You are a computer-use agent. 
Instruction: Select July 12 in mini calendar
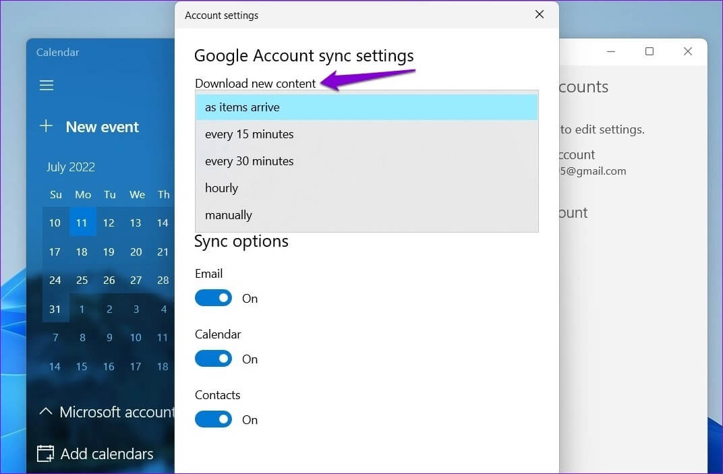click(109, 223)
